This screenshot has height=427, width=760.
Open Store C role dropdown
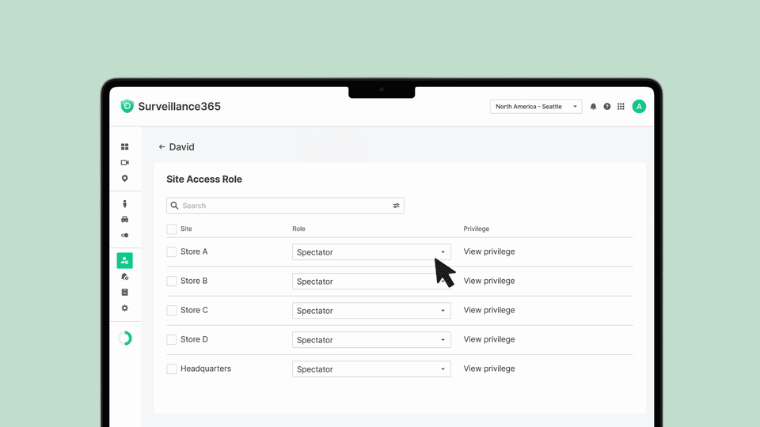pos(371,311)
